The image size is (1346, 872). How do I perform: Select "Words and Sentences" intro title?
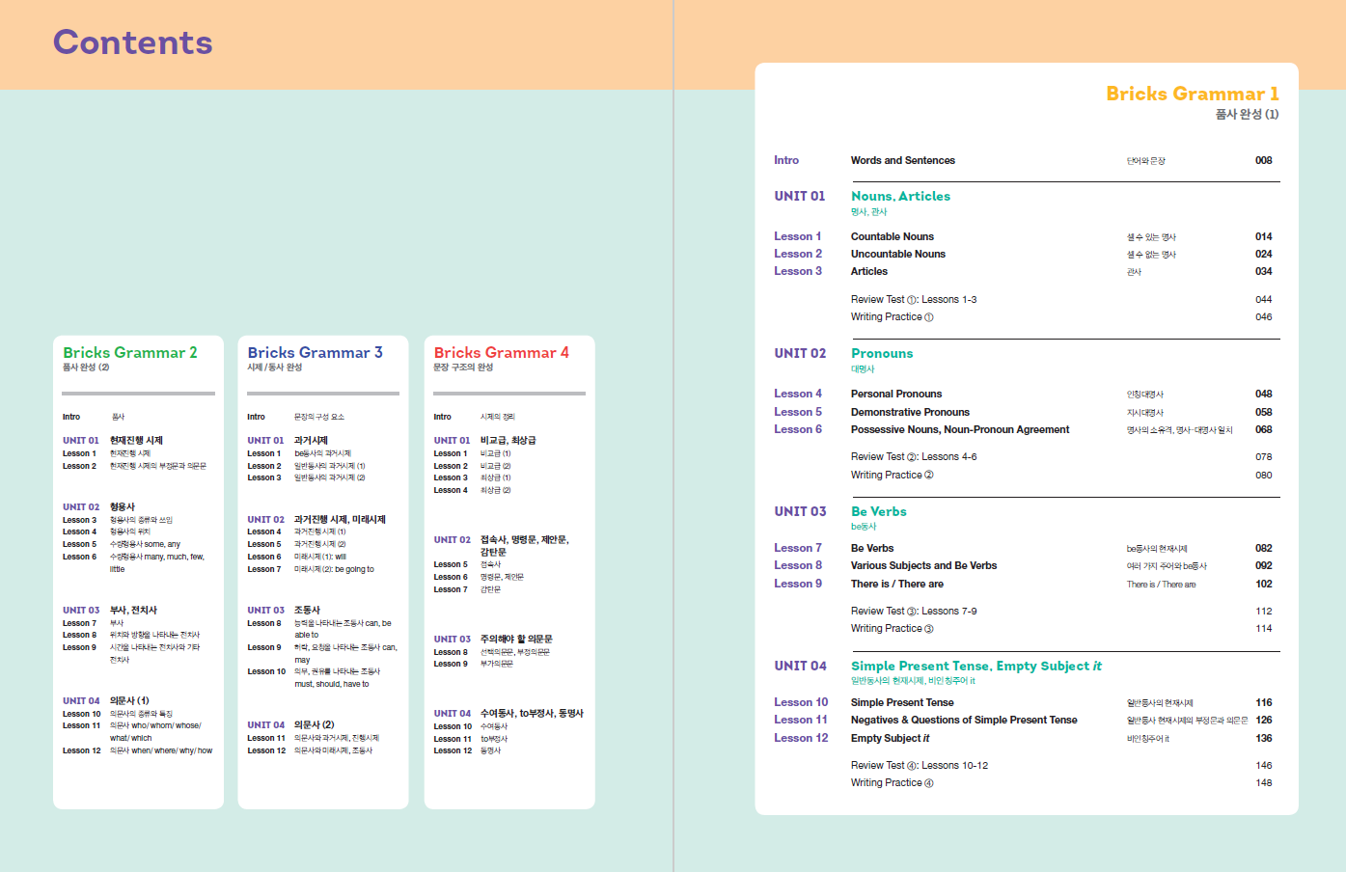point(903,160)
